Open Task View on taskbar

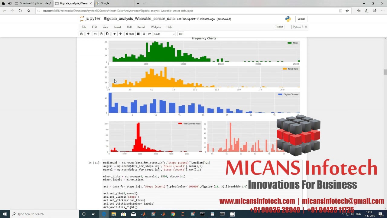(x=93, y=214)
